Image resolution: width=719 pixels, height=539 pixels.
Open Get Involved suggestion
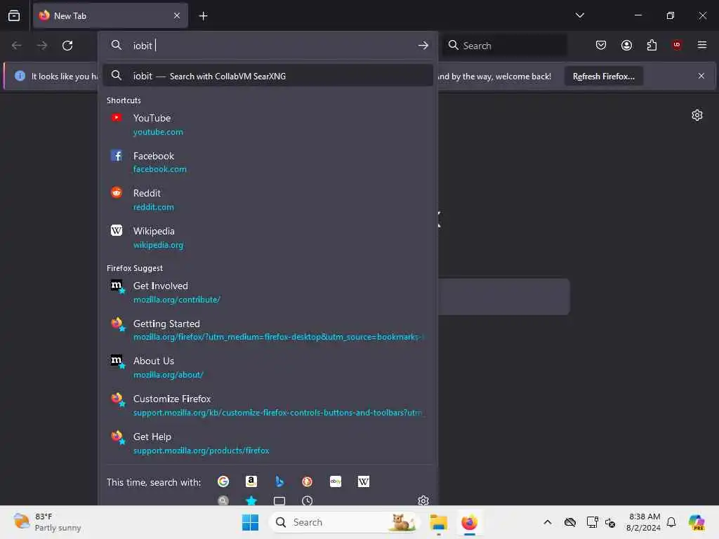(268, 293)
